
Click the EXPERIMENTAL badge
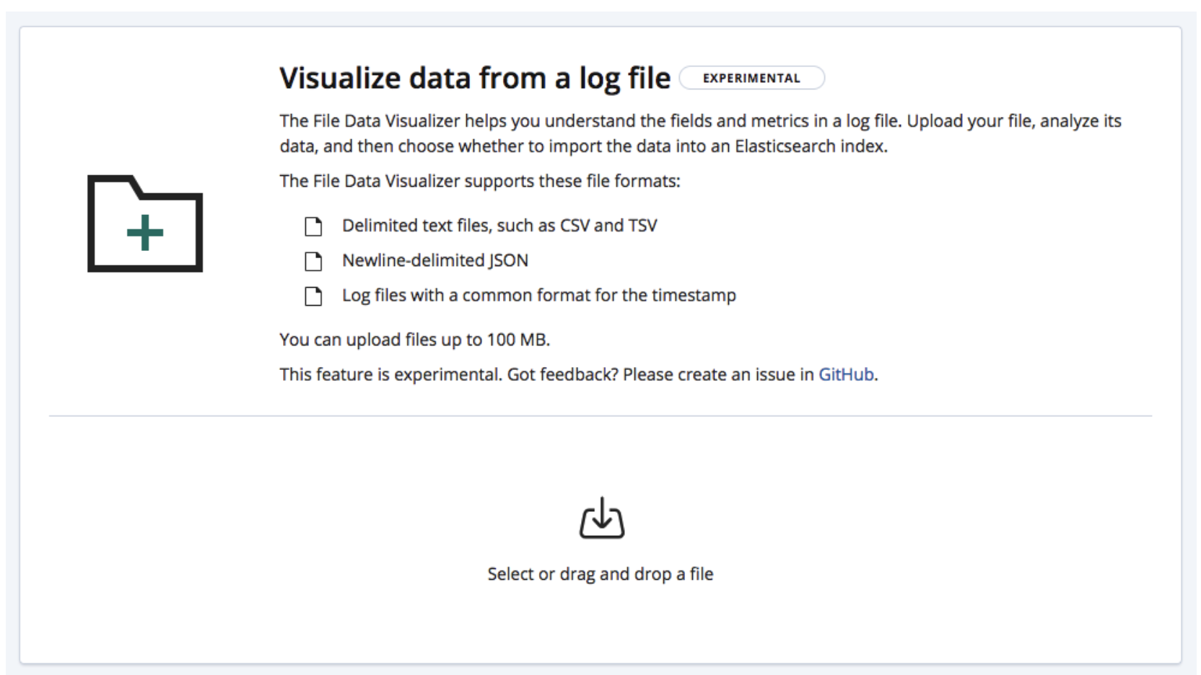tap(752, 79)
